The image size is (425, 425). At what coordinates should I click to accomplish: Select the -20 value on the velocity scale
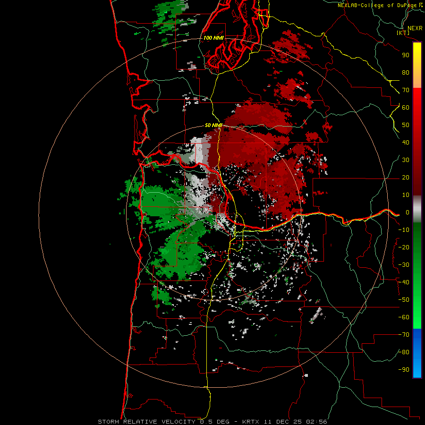click(404, 247)
